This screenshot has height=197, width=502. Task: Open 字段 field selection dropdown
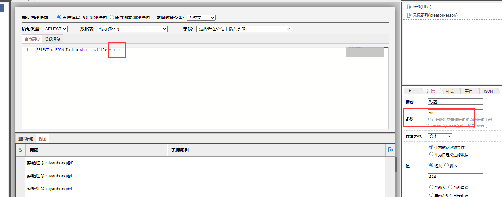[x=244, y=29]
